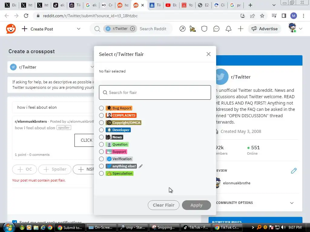Remove the r/Twitter search filter chip

click(x=133, y=29)
